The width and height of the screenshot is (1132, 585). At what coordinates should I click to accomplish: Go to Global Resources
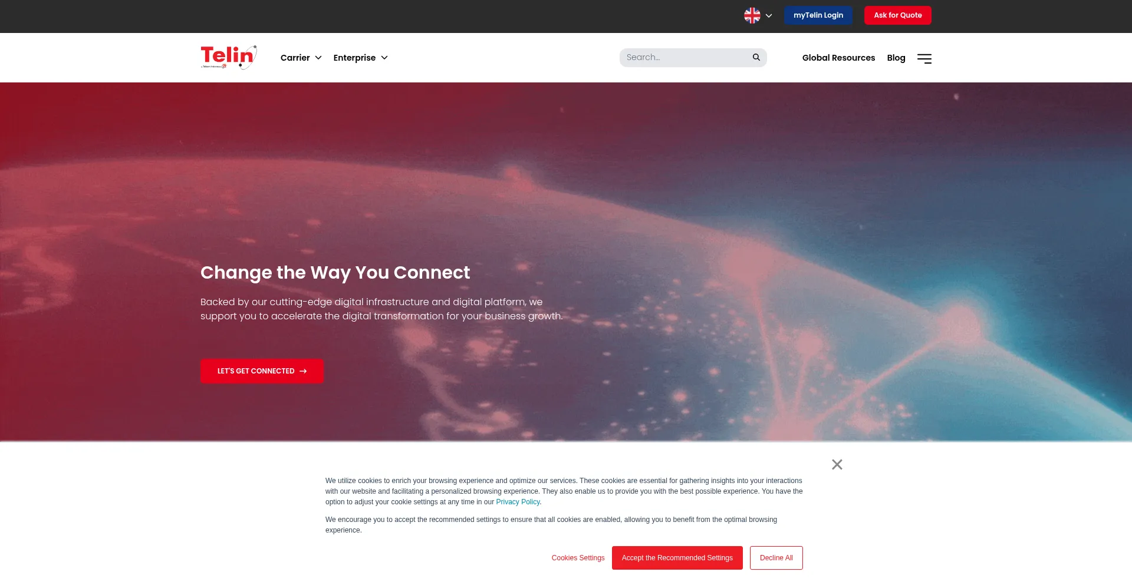[x=838, y=58]
